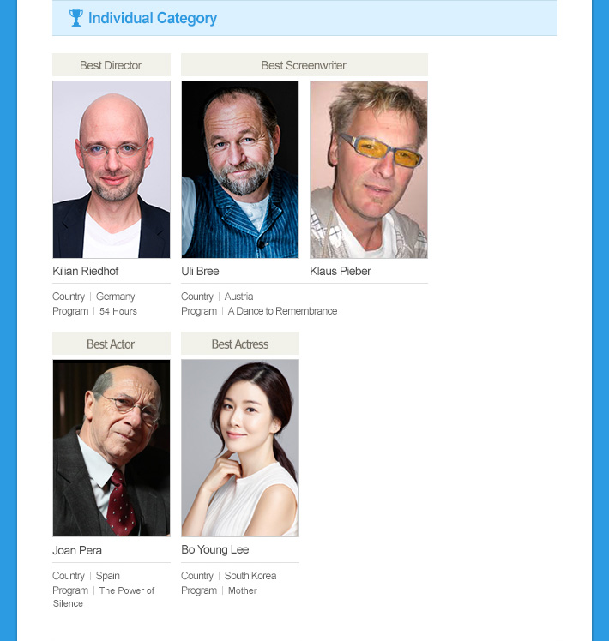Image resolution: width=609 pixels, height=641 pixels.
Task: Select the Best Actor category label
Action: tap(112, 344)
